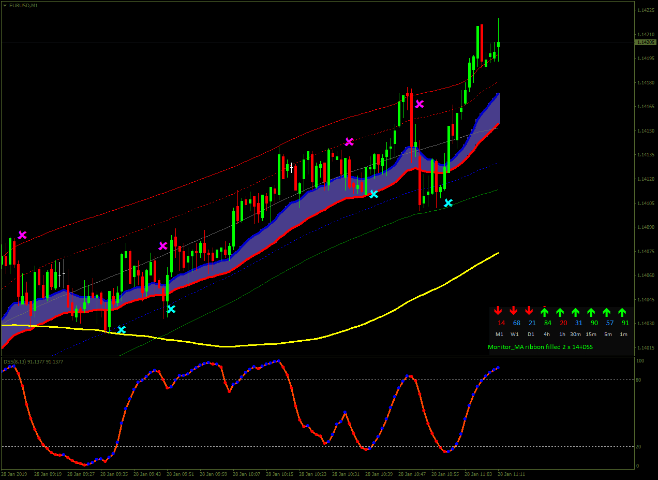Click the 1.14120 price axis label

(646, 179)
